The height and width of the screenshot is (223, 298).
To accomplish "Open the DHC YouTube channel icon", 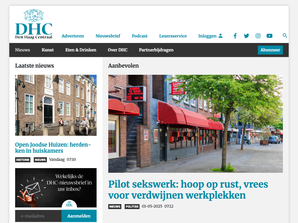I will tap(269, 36).
